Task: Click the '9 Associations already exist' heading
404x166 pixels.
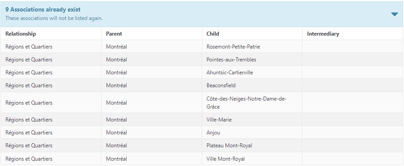Action: pyautogui.click(x=43, y=10)
